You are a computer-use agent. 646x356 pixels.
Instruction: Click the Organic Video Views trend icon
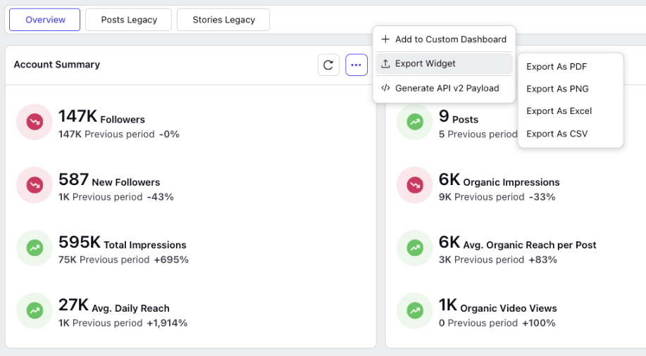coord(415,310)
